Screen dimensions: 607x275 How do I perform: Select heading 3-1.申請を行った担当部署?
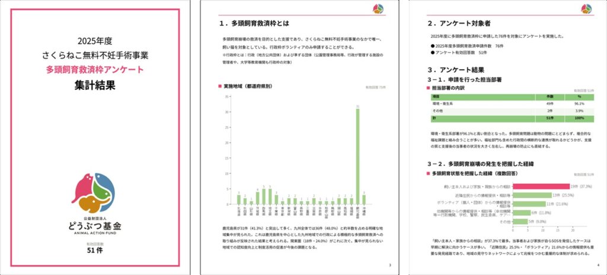point(465,80)
